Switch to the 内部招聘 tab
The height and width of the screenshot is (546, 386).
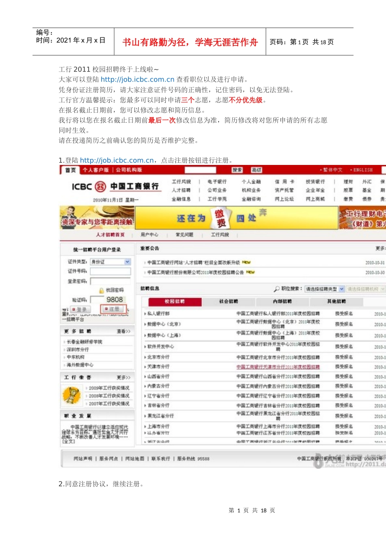click(x=282, y=301)
